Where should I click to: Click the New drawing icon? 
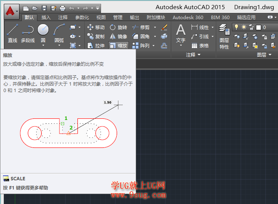[x=26, y=8]
